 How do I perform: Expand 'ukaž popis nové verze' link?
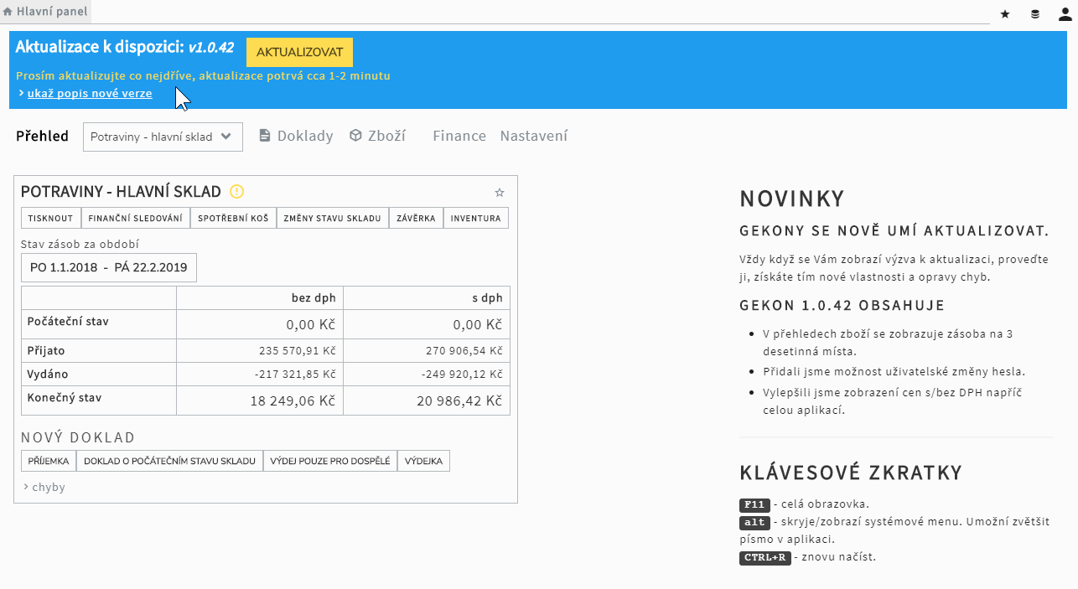tap(89, 94)
